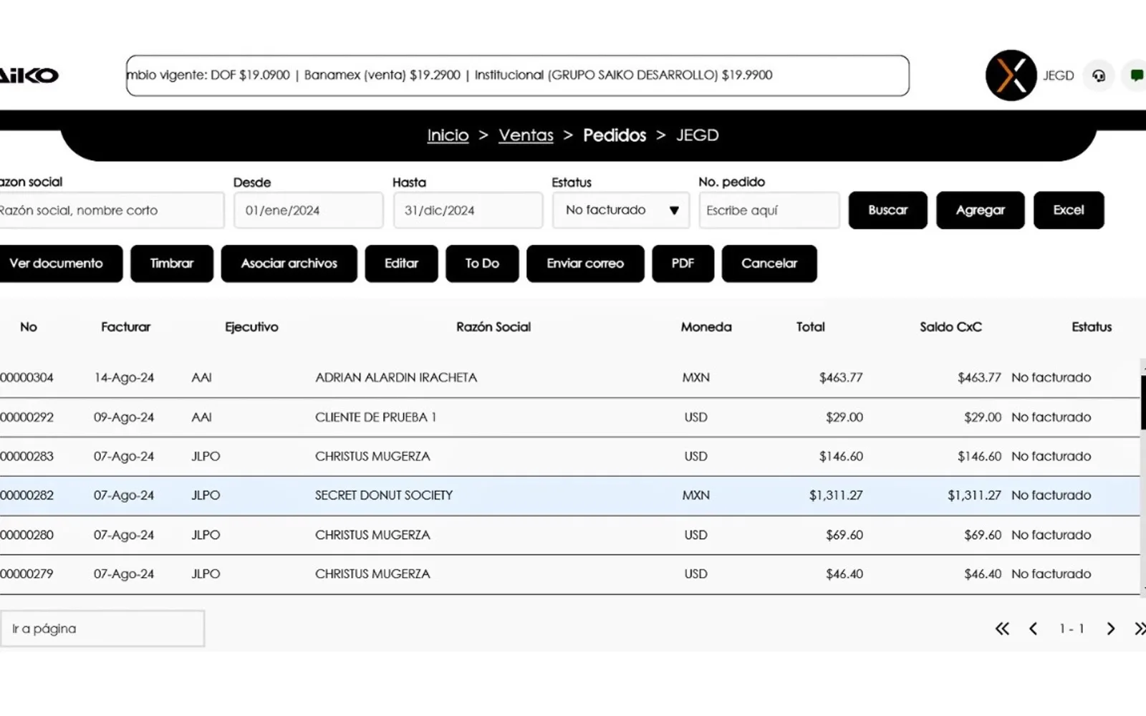The image size is (1146, 716).
Task: Click the Ejecutivo column header
Action: click(251, 327)
